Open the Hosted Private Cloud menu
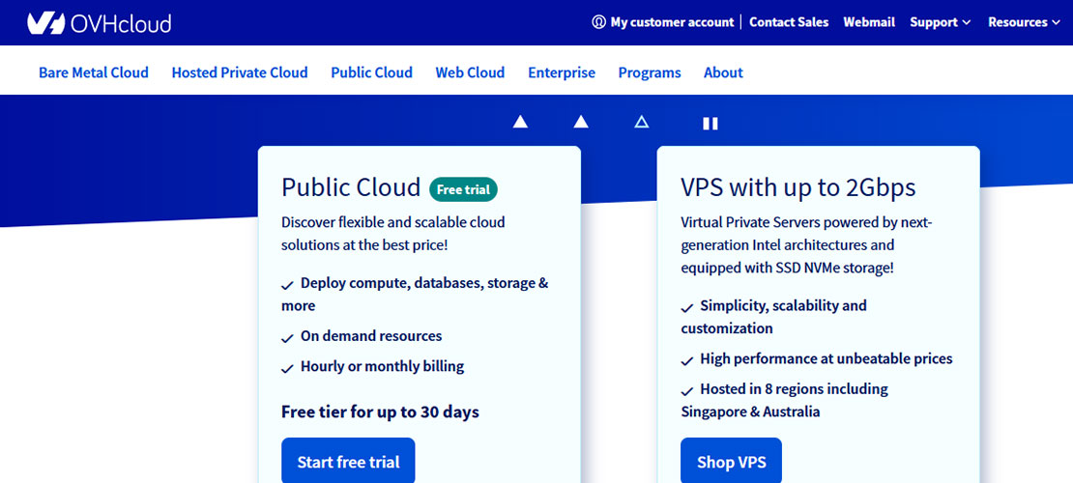This screenshot has width=1073, height=483. [240, 72]
